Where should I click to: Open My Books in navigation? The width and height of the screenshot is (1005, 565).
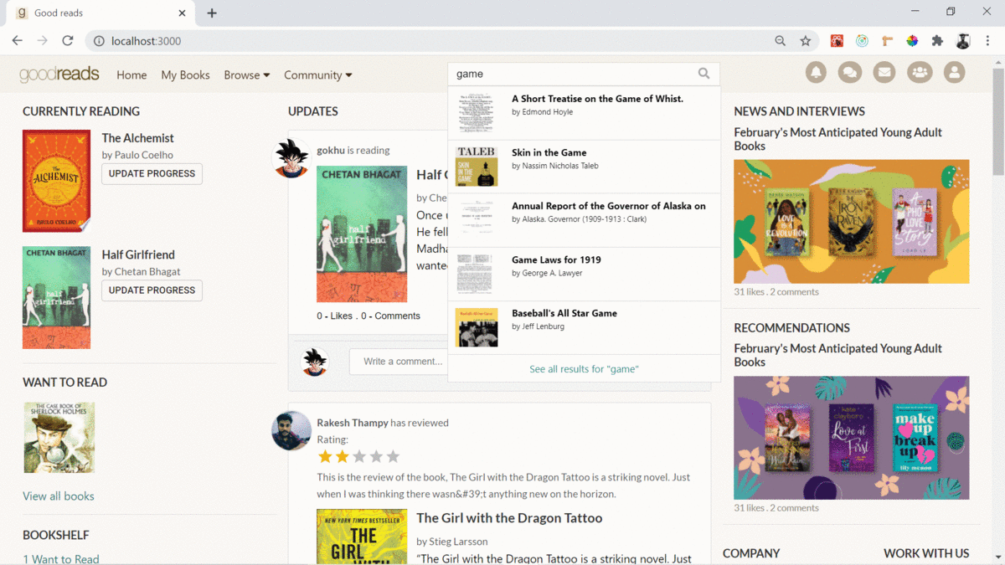pyautogui.click(x=185, y=74)
